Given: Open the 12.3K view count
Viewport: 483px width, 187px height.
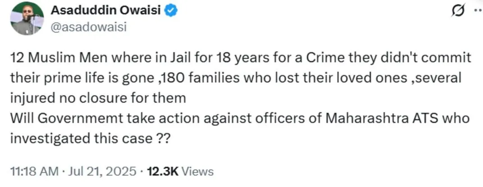Looking at the screenshot, I should pos(159,171).
